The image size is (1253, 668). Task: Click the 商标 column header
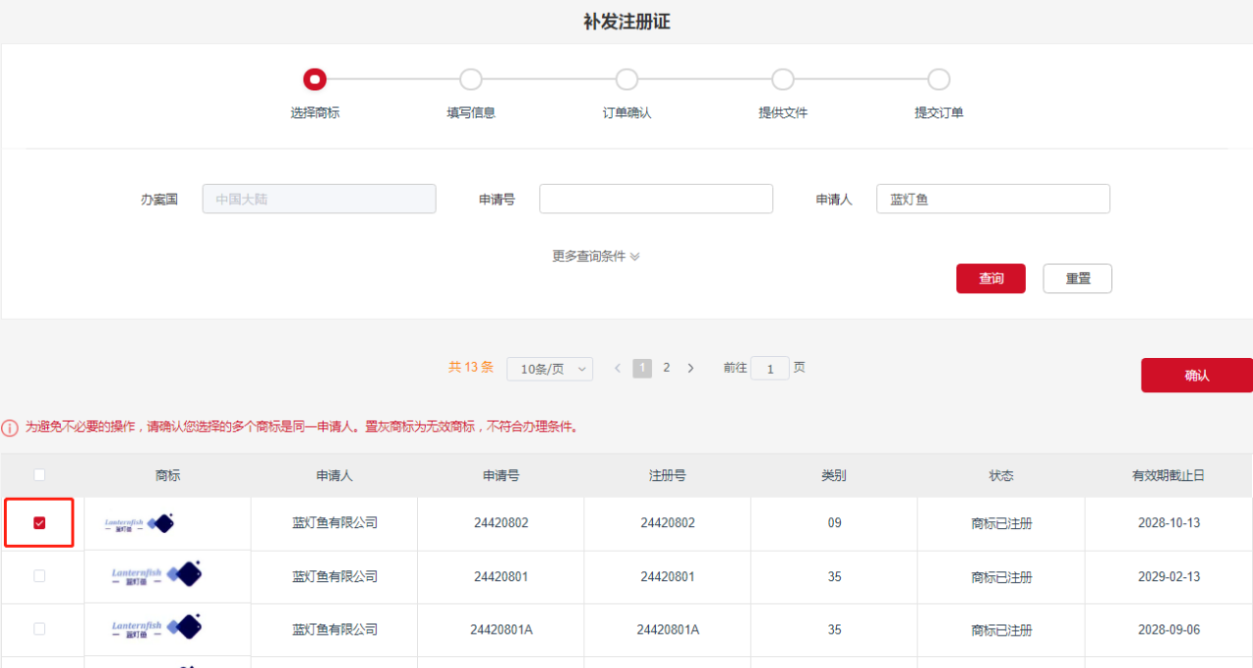click(167, 475)
